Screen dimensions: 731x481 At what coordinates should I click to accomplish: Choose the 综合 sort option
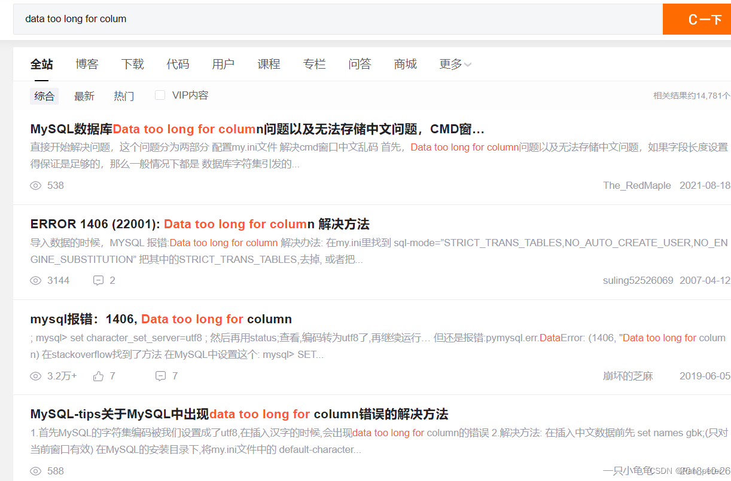(44, 96)
